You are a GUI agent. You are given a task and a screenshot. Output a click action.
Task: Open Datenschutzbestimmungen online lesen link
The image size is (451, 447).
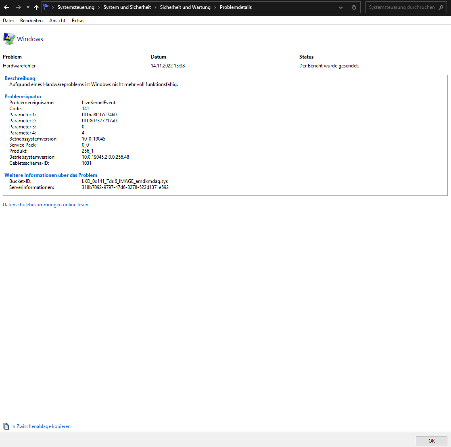pos(46,205)
